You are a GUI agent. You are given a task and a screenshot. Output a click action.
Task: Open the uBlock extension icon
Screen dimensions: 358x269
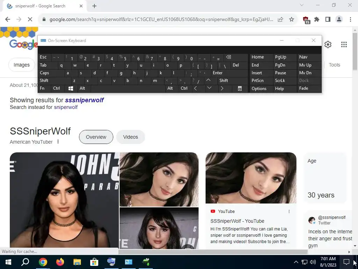(x=306, y=20)
